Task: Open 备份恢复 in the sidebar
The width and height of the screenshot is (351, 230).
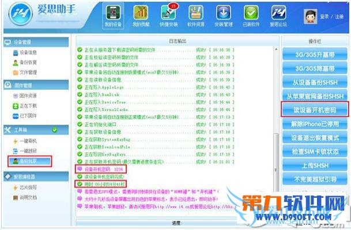Action: click(25, 63)
